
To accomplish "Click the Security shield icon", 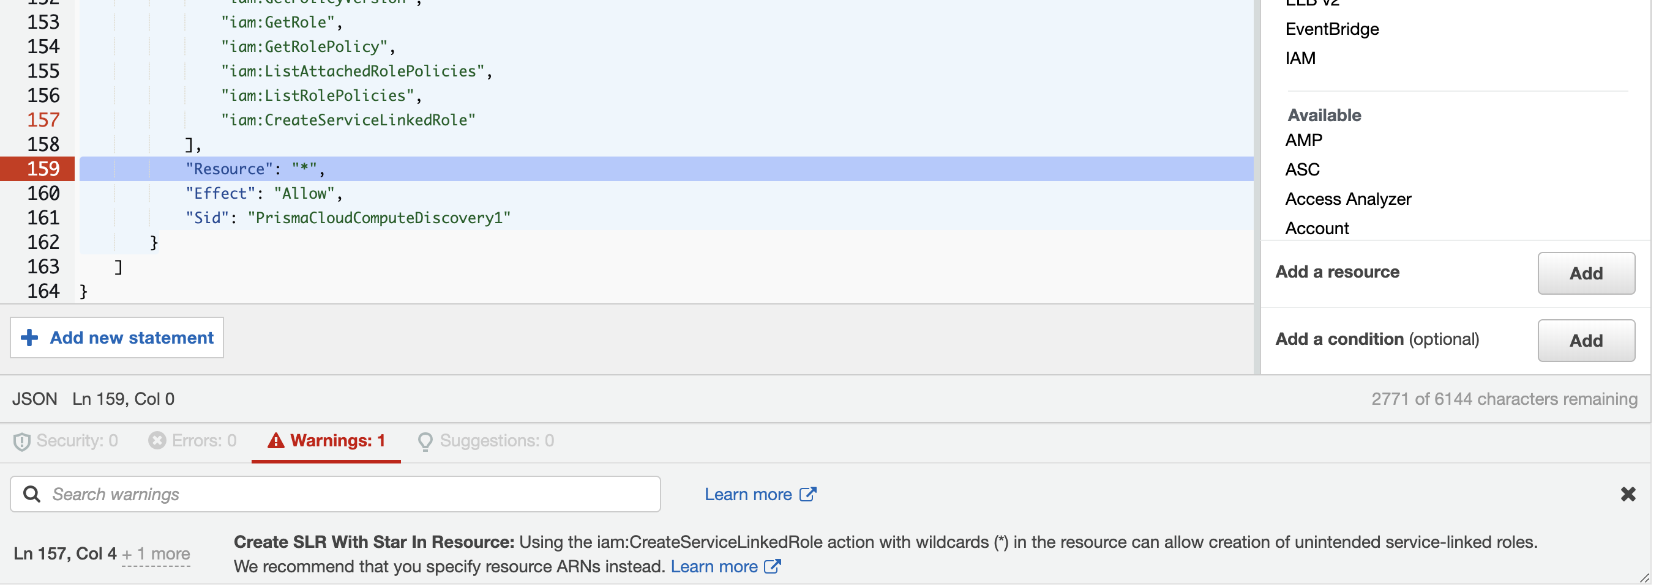I will click(22, 442).
